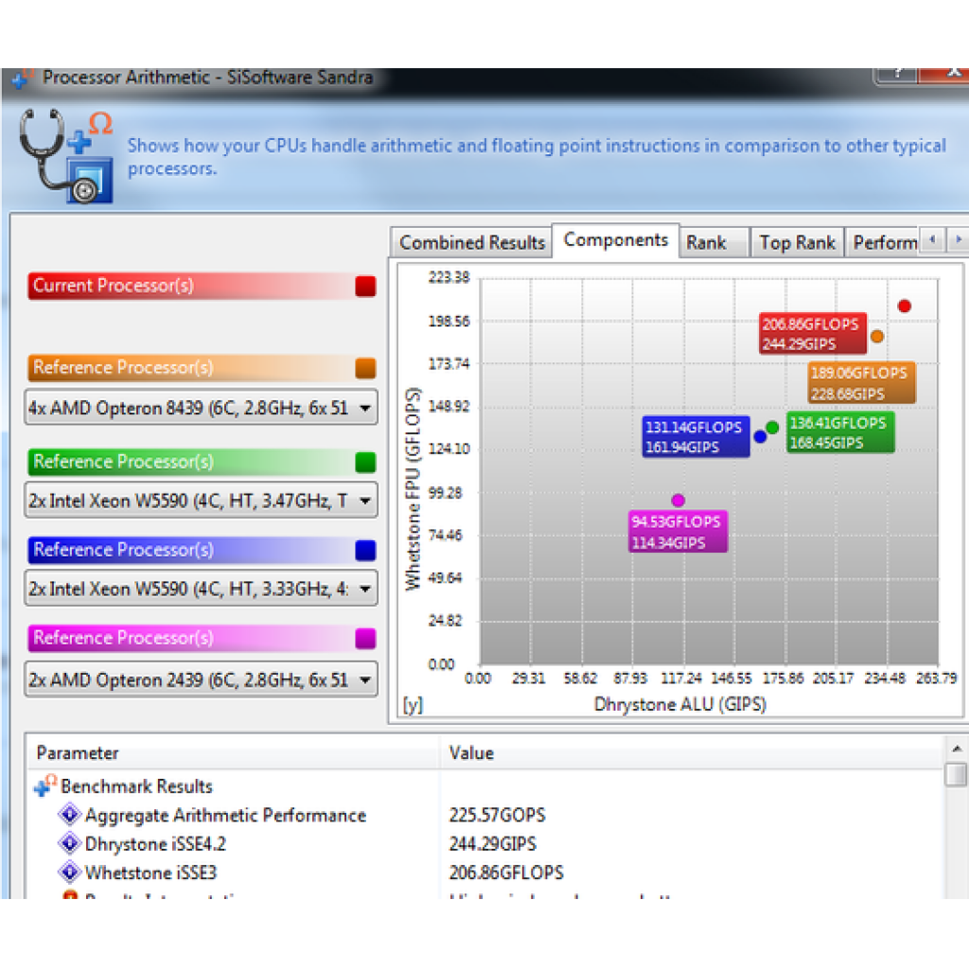Click the orange data point on chart

pos(876,336)
